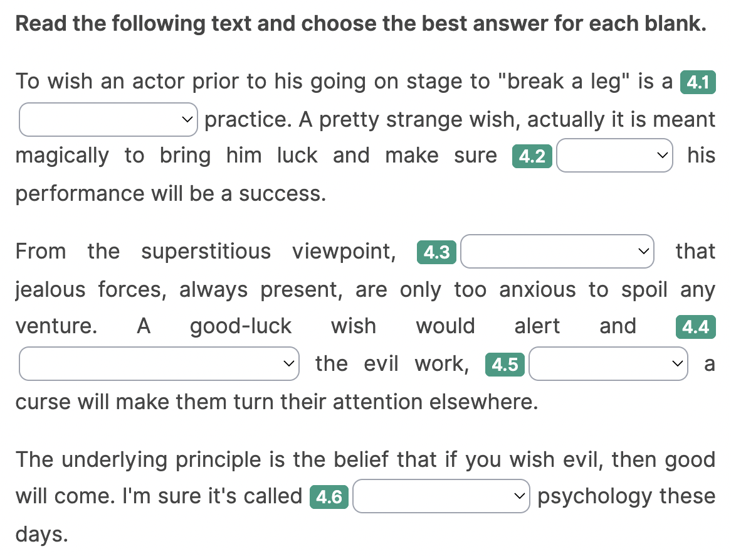
Task: Click the chevron arrow before "a curse"
Action: coord(676,363)
